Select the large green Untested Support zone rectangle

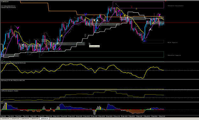102,54
